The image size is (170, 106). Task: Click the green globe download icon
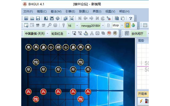click(133, 25)
